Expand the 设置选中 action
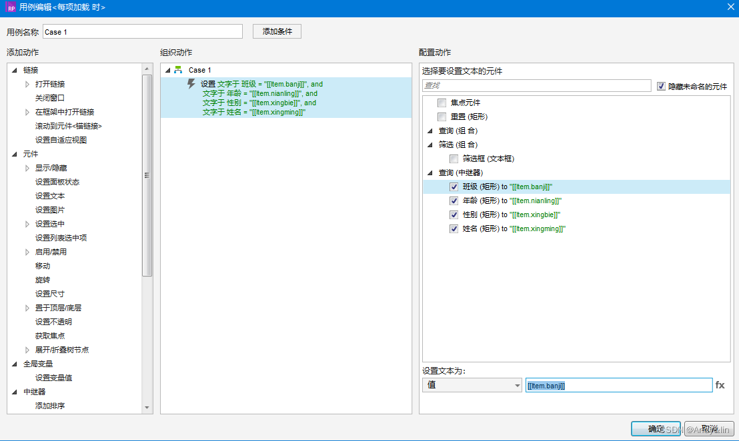 tap(27, 224)
